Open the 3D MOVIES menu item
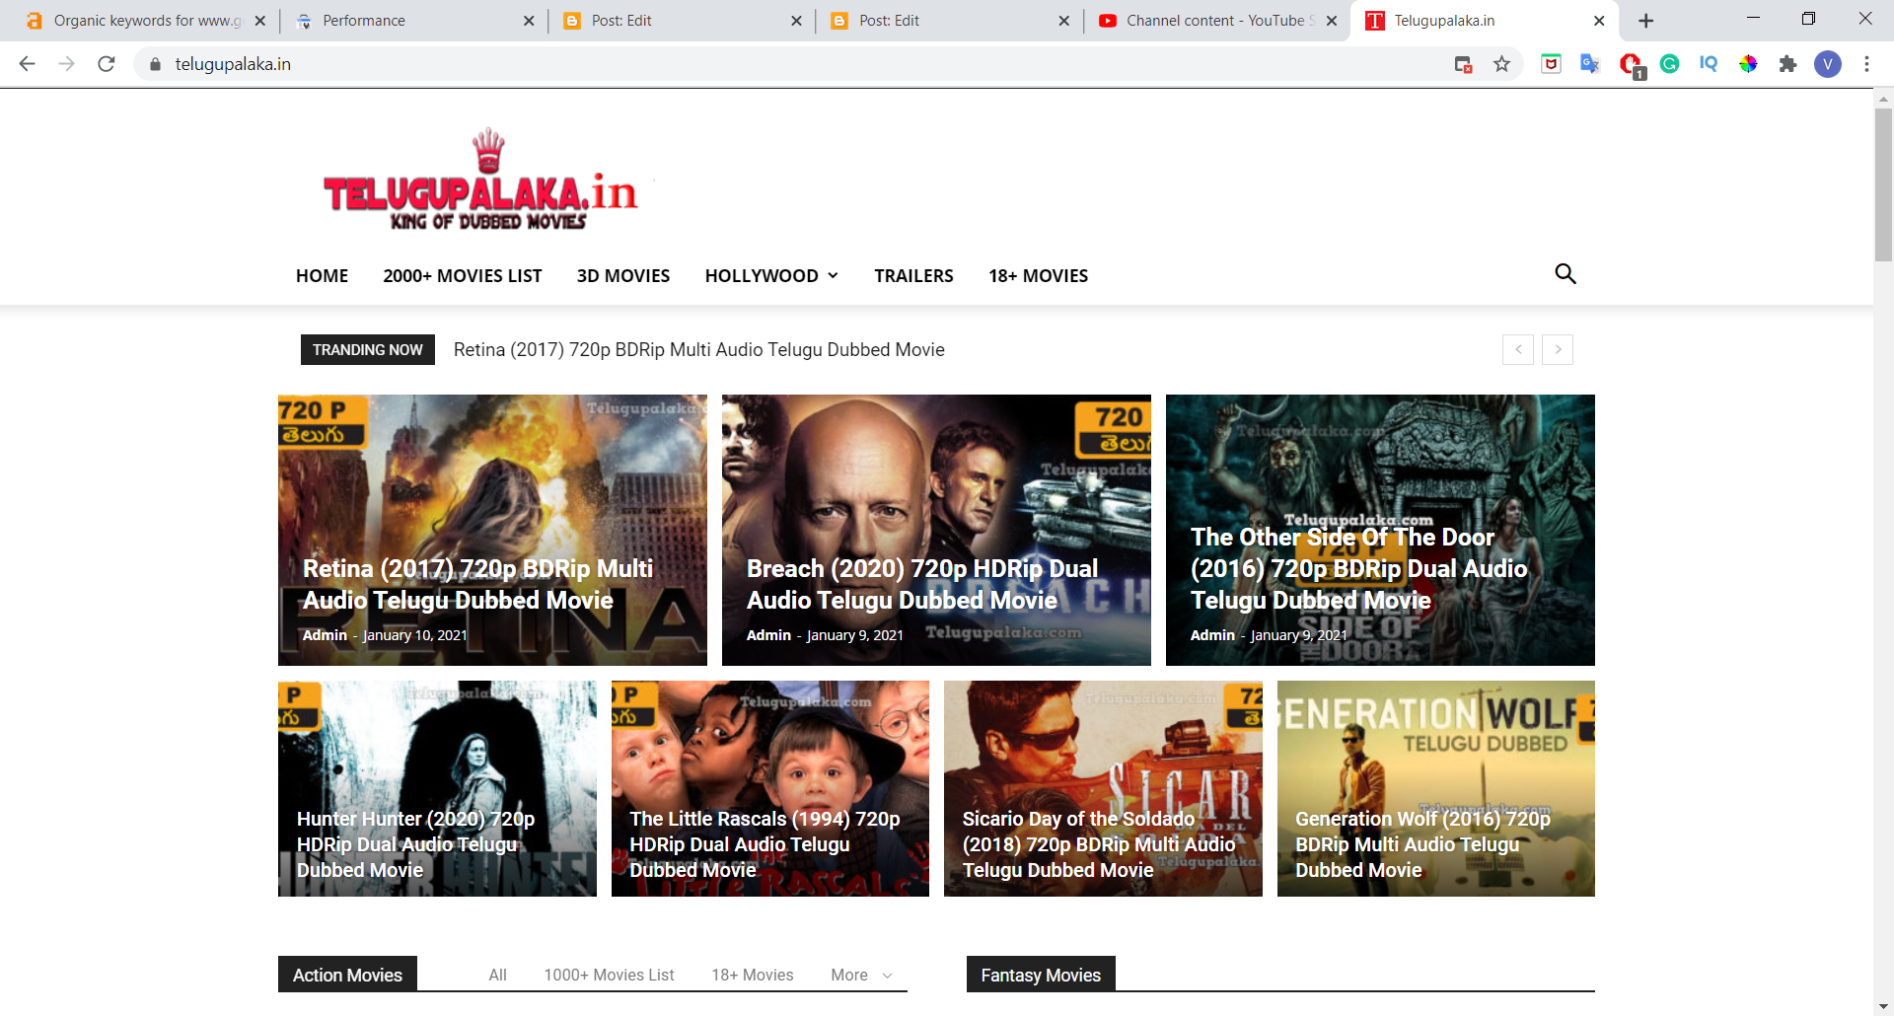This screenshot has width=1894, height=1016. tap(623, 276)
